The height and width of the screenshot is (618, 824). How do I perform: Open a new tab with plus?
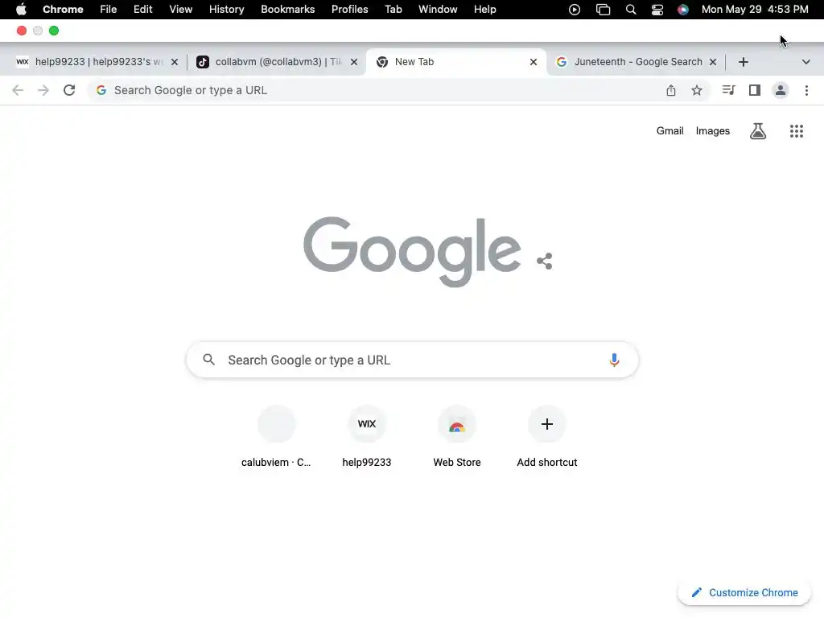pyautogui.click(x=743, y=62)
